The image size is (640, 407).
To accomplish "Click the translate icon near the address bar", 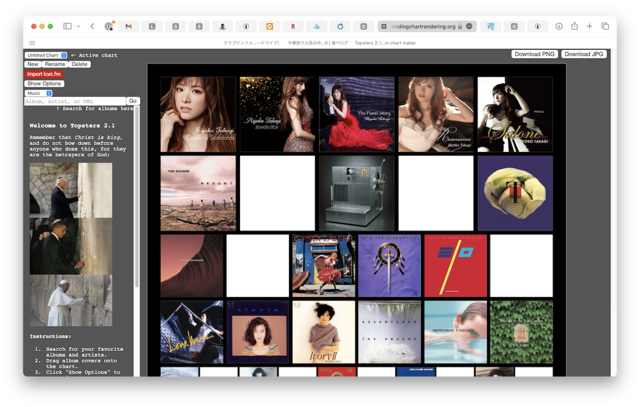I will (490, 26).
